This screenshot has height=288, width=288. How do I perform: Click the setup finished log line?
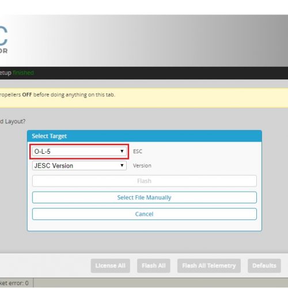(17, 73)
